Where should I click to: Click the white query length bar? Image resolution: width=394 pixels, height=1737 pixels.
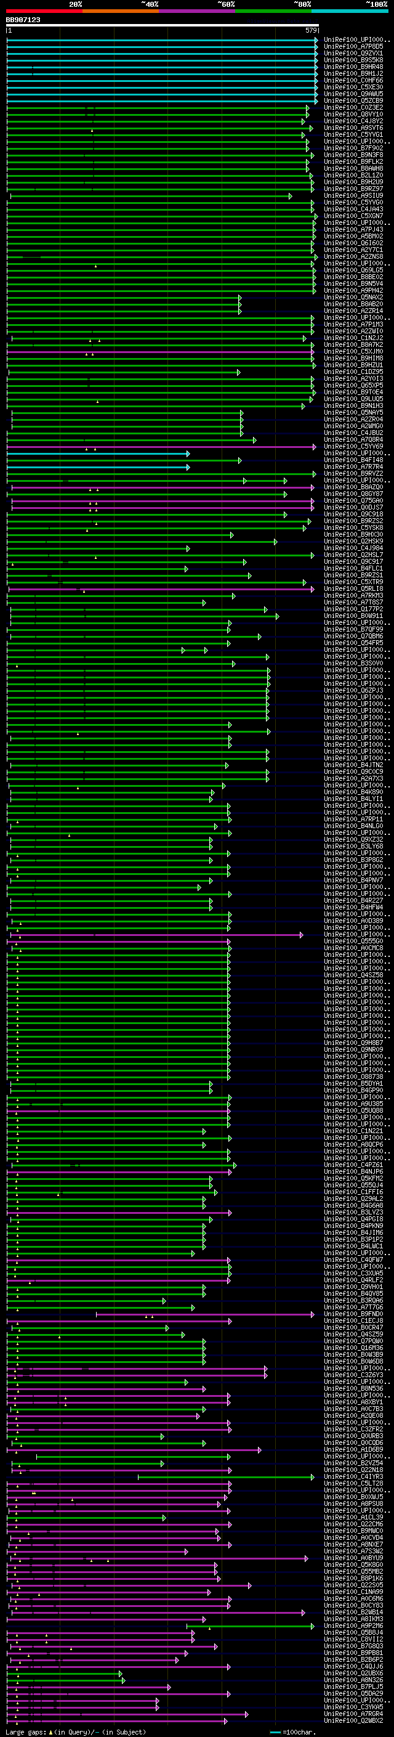click(x=163, y=26)
